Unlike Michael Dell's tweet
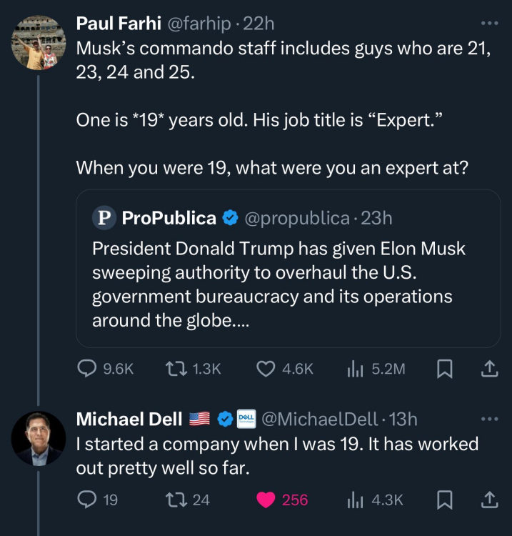The image size is (512, 536). tap(266, 500)
